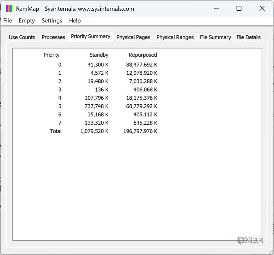Go to the File Details tab
Viewport: 274px width, 255px height.
point(249,37)
